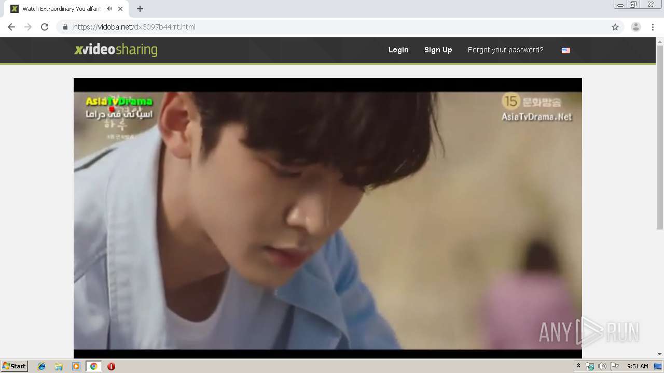Open the red stop-sign taskbar icon
This screenshot has height=373, width=664.
coord(111,366)
